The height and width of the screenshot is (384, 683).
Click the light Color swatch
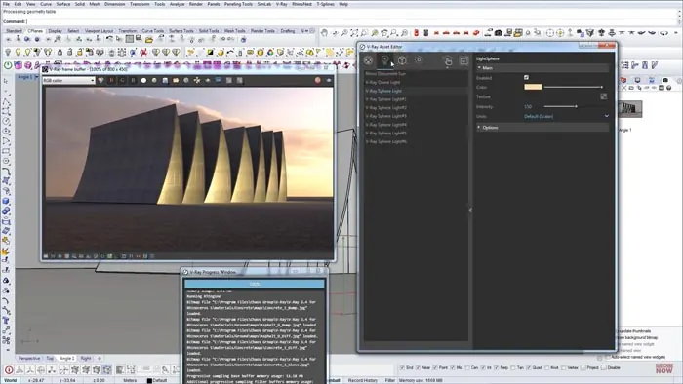(x=533, y=87)
